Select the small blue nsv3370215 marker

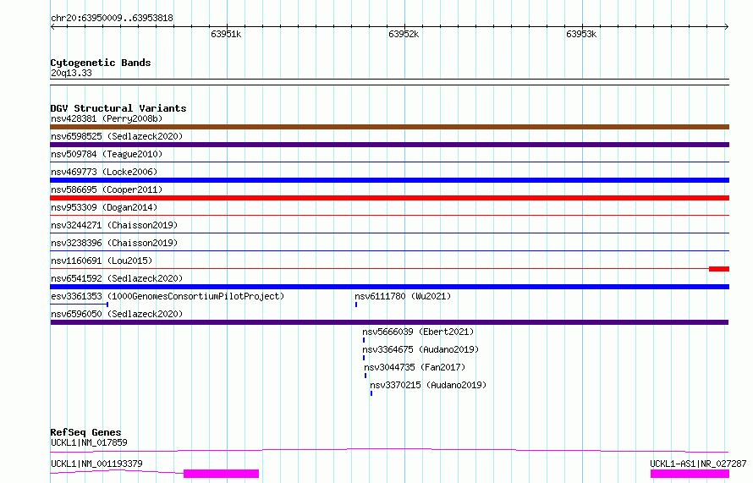click(371, 393)
